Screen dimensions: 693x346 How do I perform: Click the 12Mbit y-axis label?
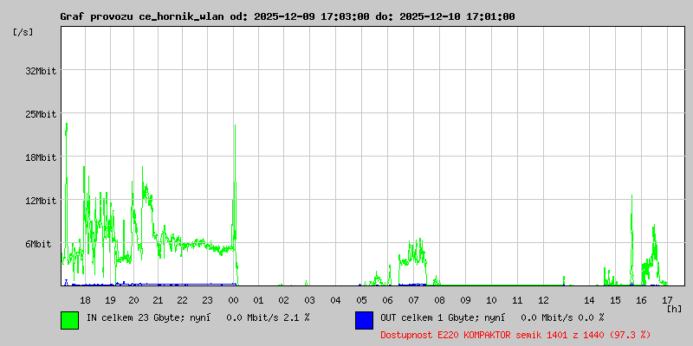tap(41, 201)
